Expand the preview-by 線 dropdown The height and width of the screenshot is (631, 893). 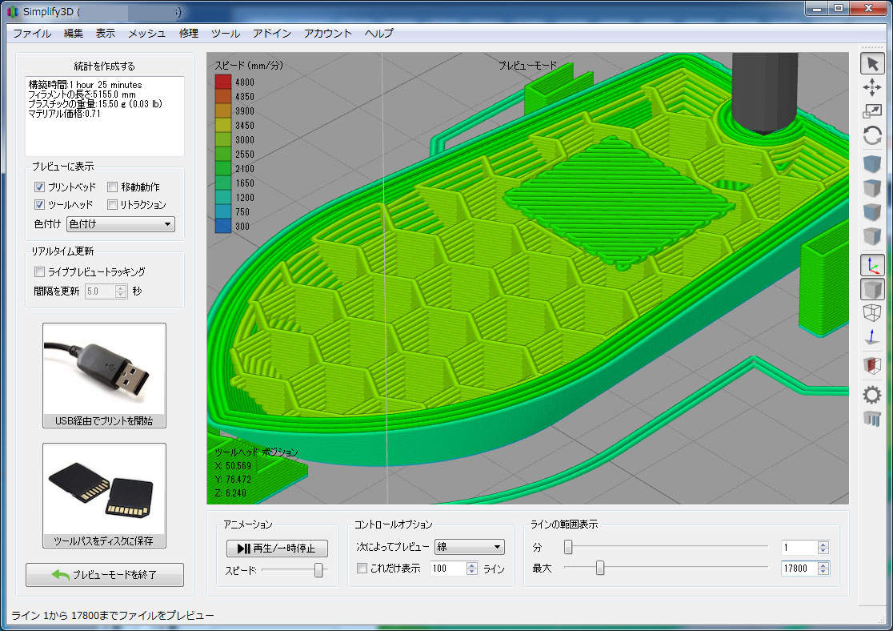click(x=469, y=547)
